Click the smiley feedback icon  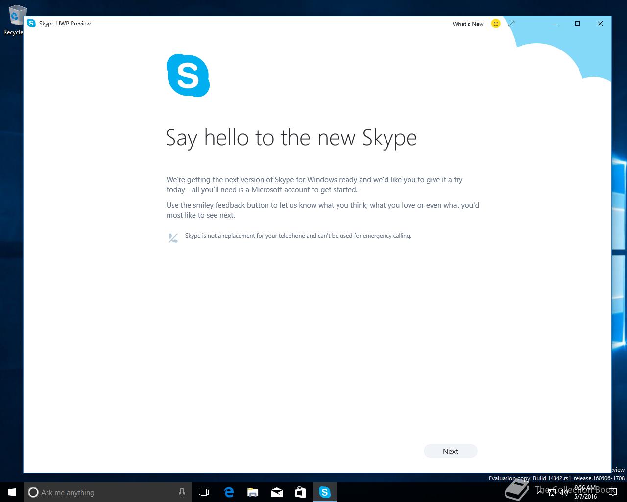click(x=496, y=24)
